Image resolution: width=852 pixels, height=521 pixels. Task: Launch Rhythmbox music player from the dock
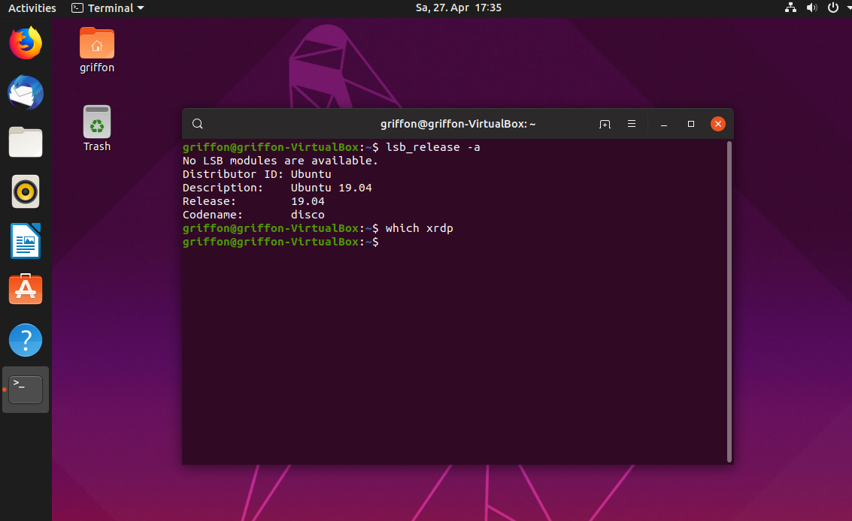point(25,191)
